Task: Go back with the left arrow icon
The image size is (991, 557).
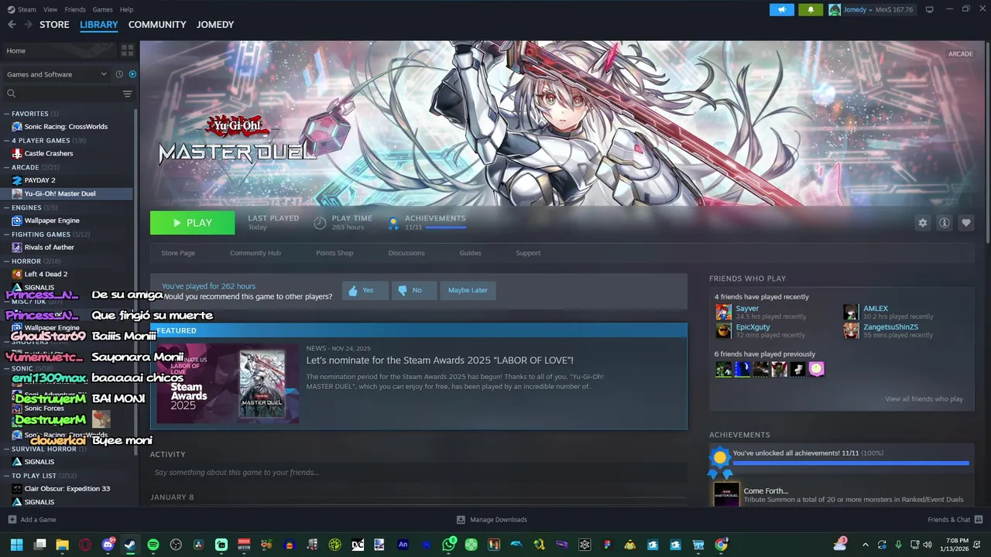Action: 12,25
